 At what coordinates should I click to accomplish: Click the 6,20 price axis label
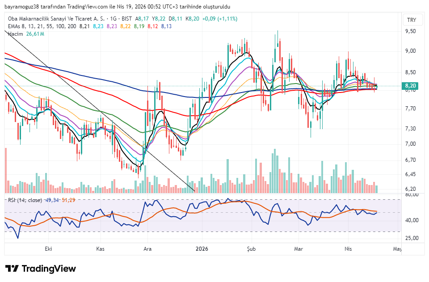click(x=410, y=189)
